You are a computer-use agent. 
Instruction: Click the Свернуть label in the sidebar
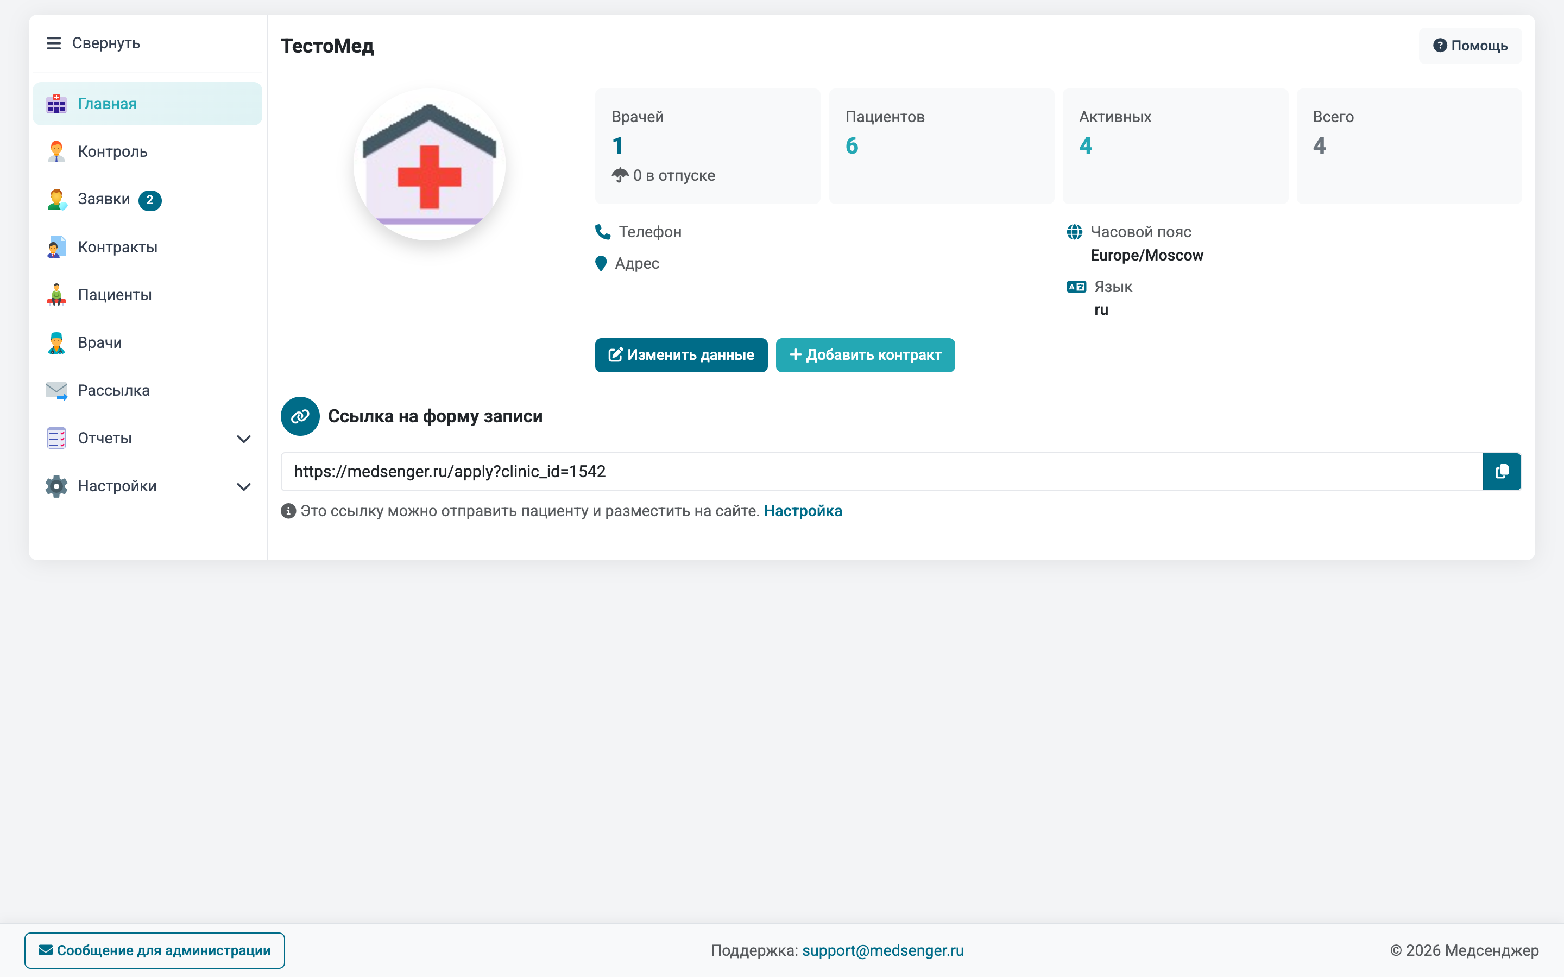click(106, 43)
